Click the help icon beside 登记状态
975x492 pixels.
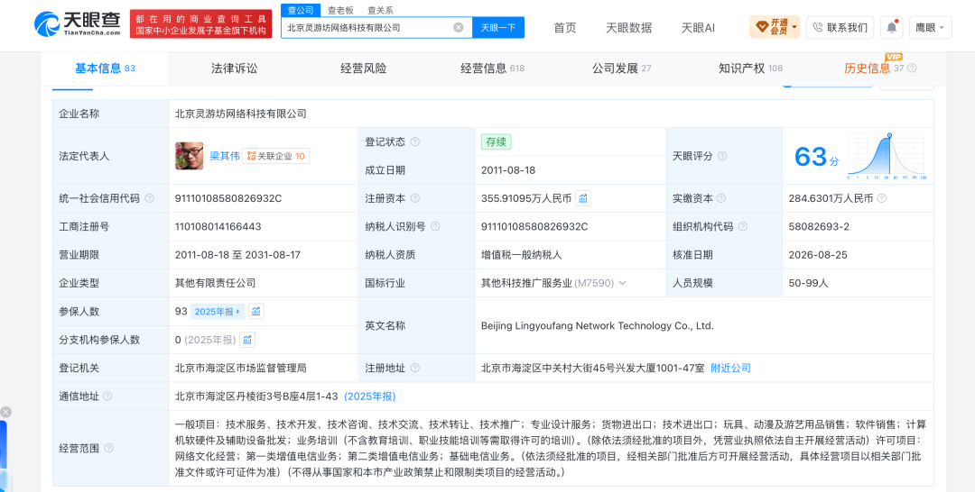414,142
